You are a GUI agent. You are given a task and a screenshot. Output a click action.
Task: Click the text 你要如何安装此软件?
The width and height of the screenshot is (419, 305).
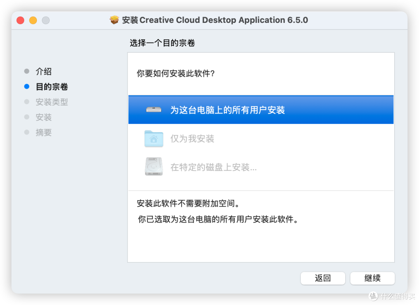pos(176,73)
